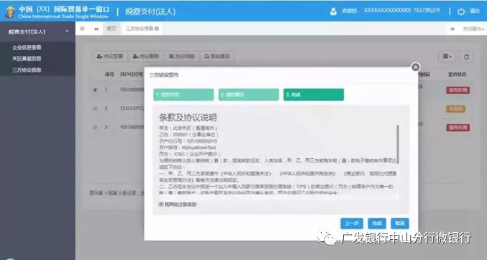Click the red status badge in row 1
The image size is (487, 260).
458,90
